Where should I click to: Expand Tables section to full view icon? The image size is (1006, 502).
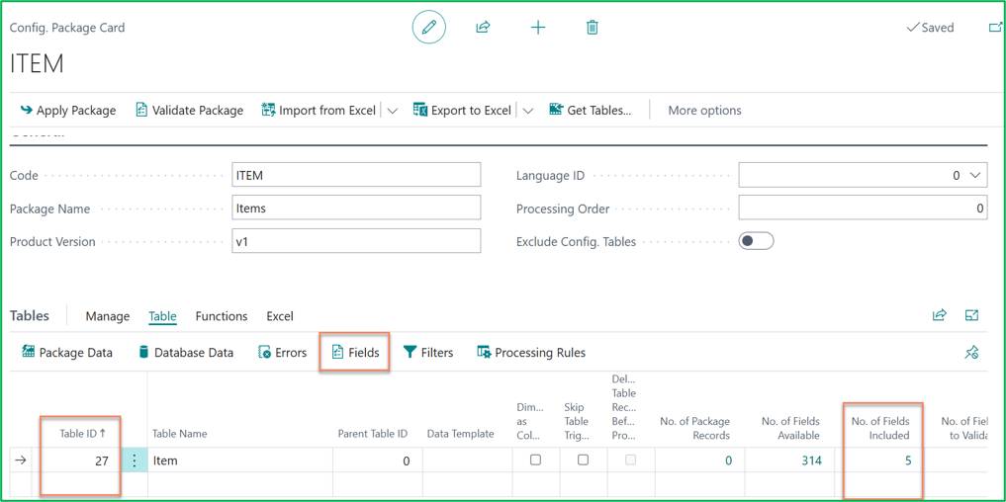(971, 315)
